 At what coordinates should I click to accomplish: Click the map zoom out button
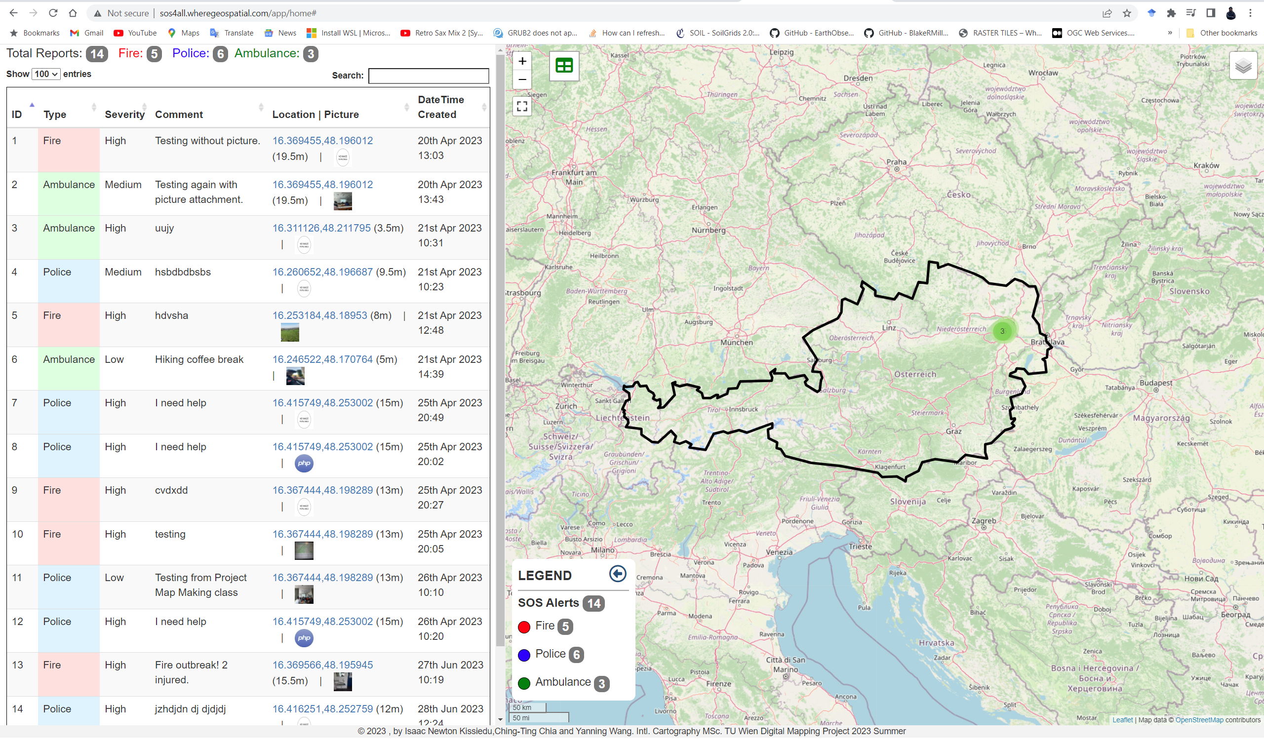(522, 80)
